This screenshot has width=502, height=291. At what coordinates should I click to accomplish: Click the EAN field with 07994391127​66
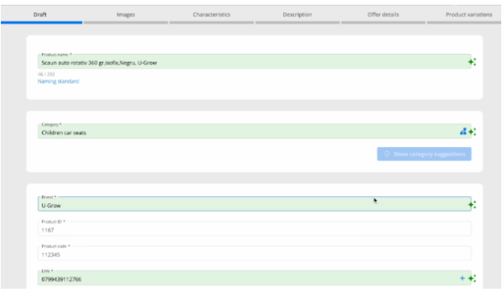point(254,278)
